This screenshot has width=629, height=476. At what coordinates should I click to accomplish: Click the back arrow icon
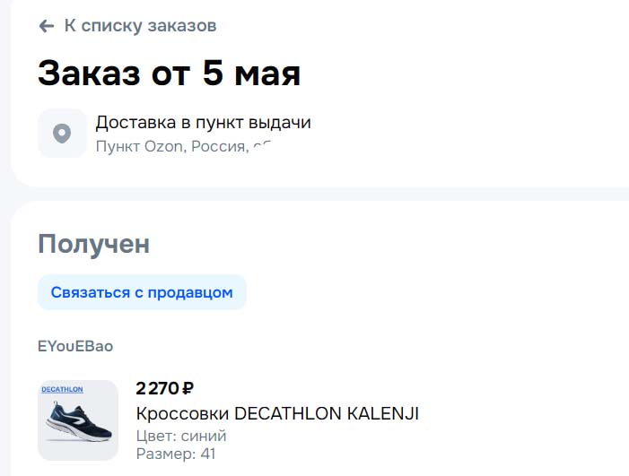(47, 26)
